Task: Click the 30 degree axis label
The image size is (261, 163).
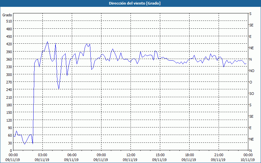Action: click(10, 143)
